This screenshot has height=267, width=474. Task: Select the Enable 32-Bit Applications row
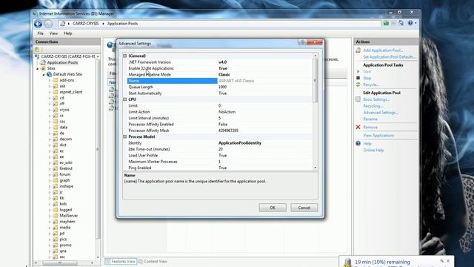point(220,68)
